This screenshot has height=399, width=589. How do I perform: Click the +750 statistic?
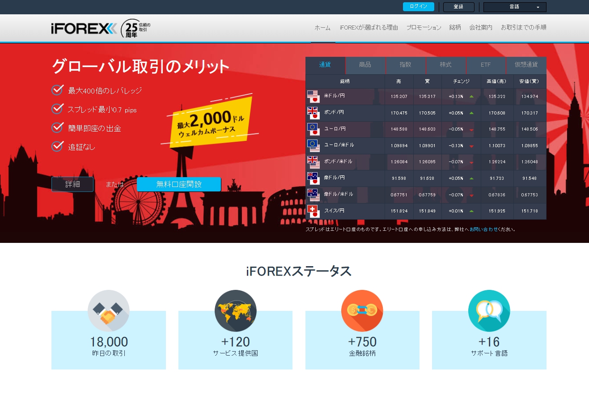[362, 342]
